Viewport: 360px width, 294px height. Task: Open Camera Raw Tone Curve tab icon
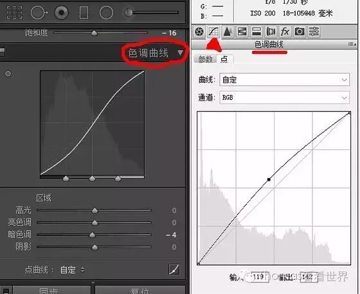[x=213, y=32]
